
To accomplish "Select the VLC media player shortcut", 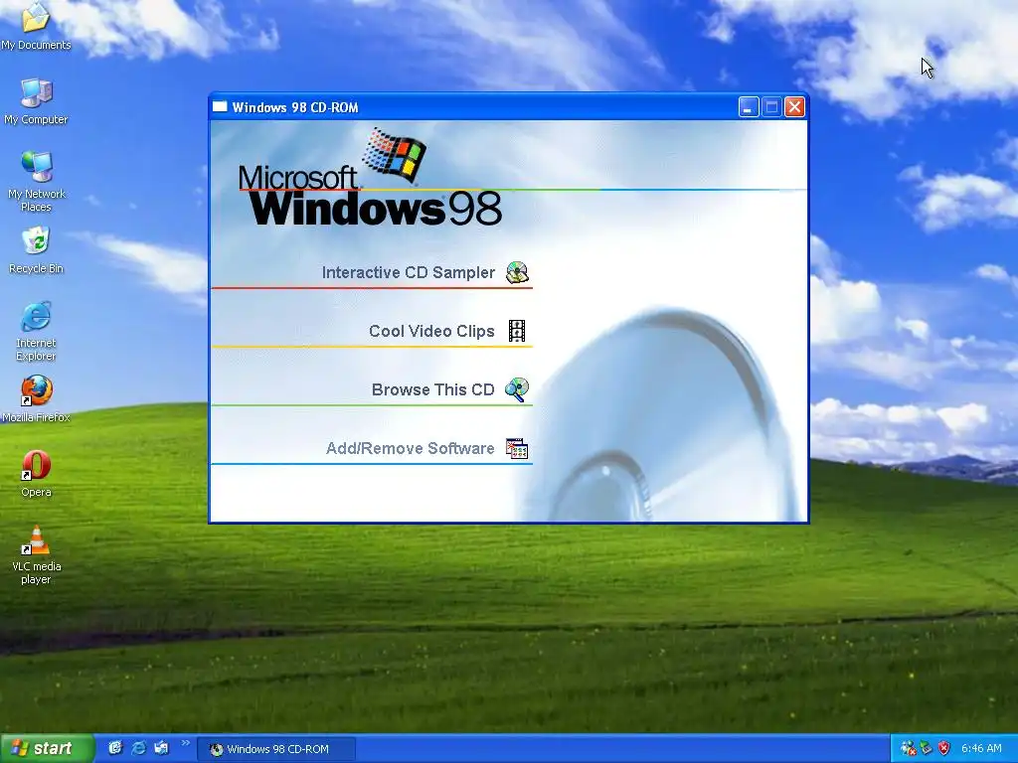I will (36, 554).
